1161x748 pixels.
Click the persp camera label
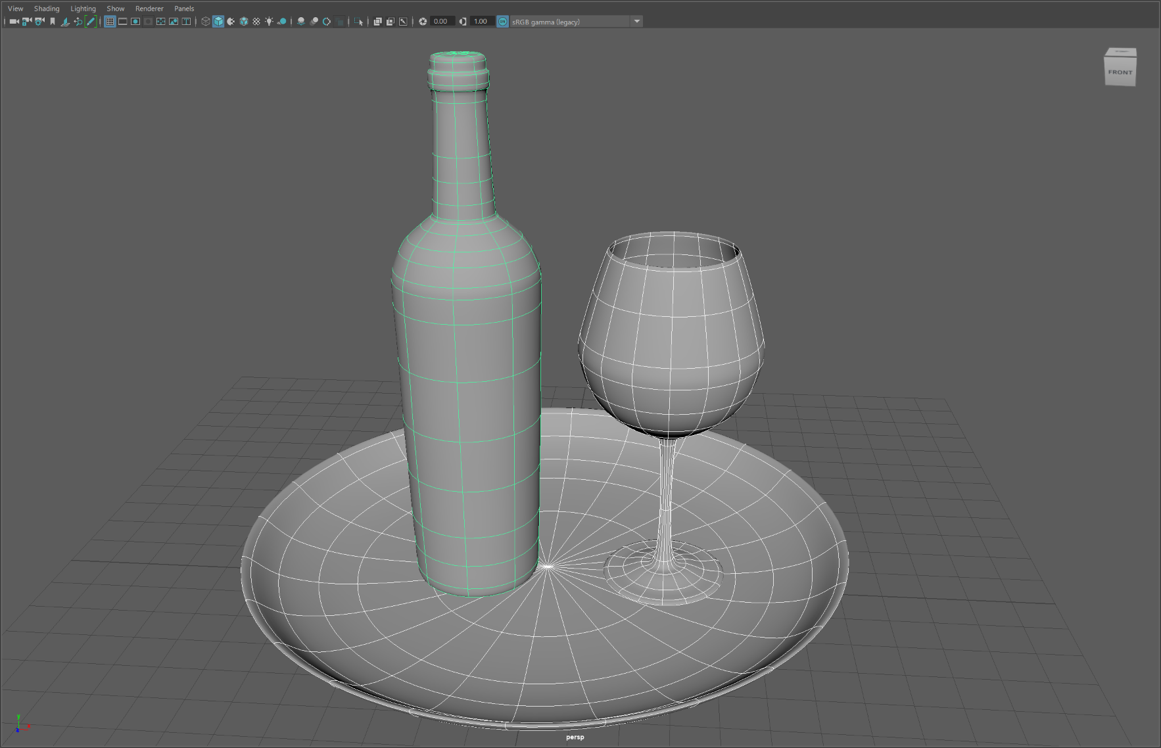point(575,737)
